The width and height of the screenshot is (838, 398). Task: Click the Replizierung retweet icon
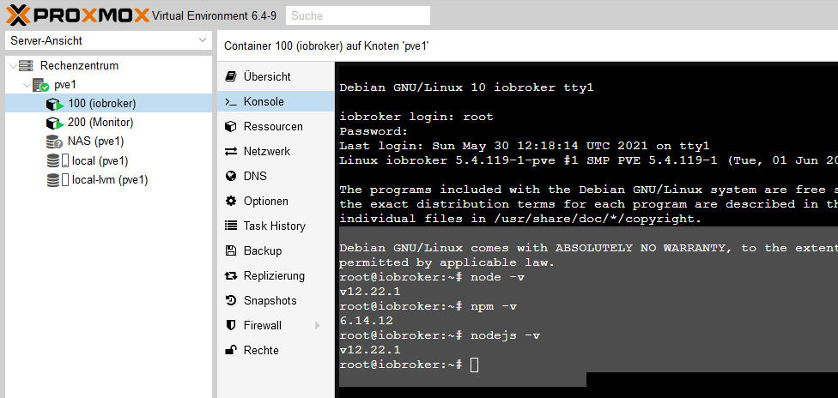pyautogui.click(x=231, y=275)
